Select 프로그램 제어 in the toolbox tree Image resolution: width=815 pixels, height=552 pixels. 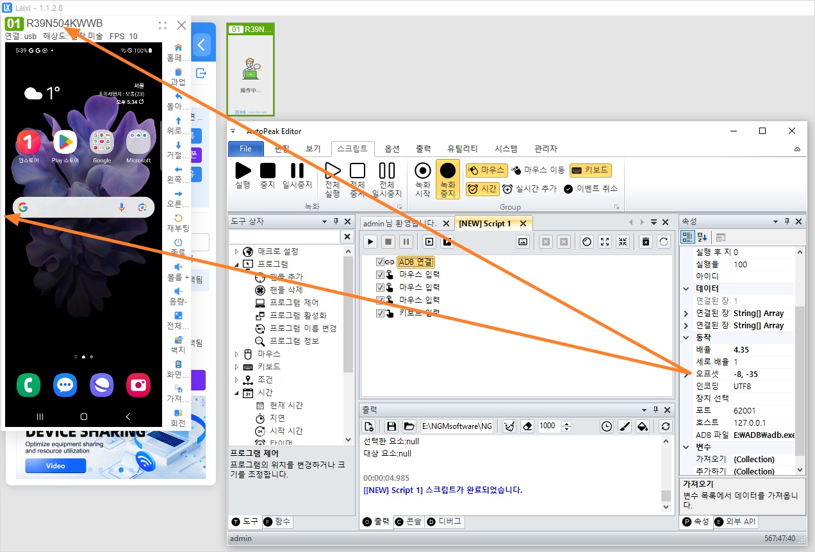293,303
